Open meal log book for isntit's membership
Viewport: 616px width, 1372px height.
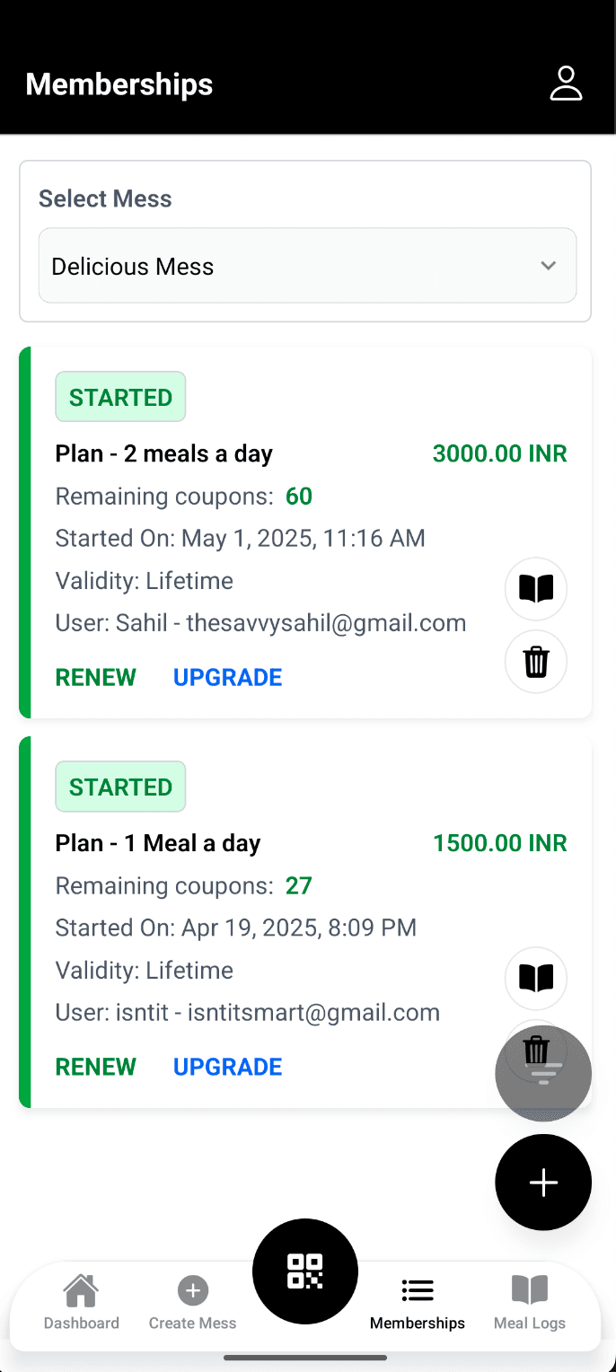point(536,978)
